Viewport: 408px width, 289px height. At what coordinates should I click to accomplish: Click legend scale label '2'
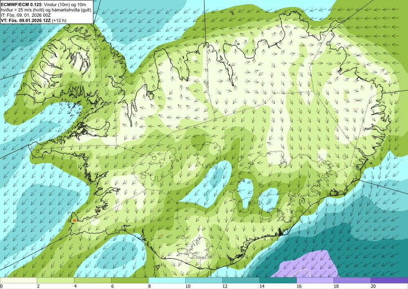(38, 287)
